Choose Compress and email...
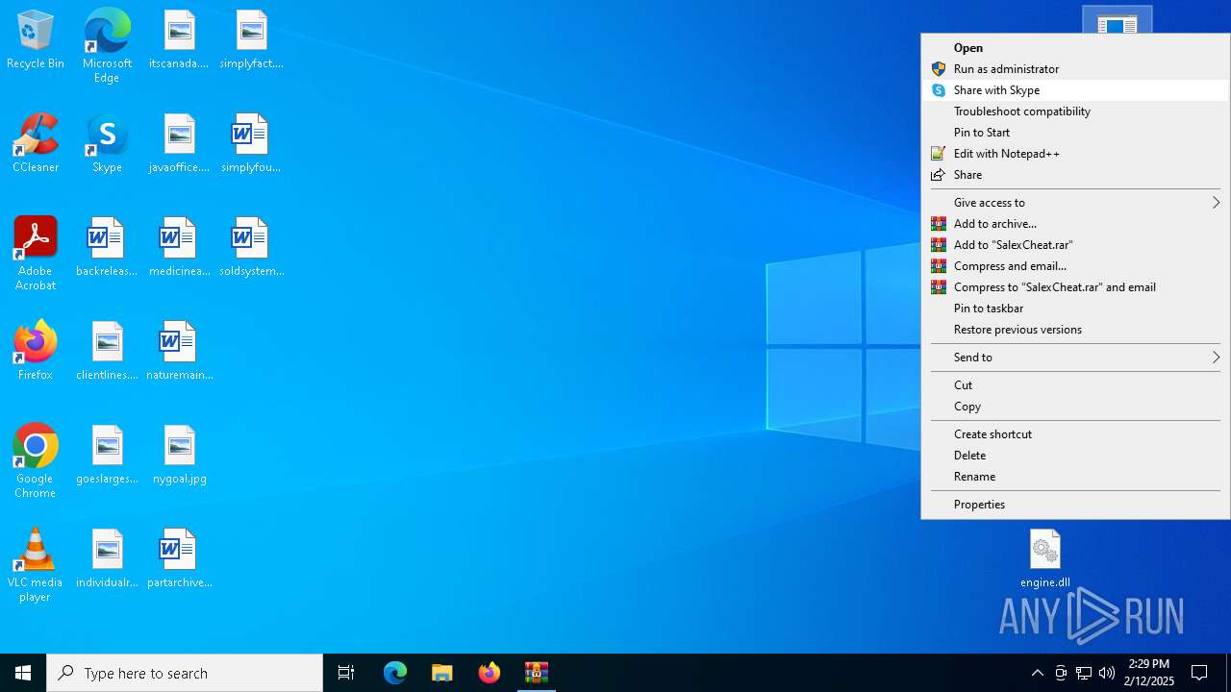Image resolution: width=1231 pixels, height=692 pixels. click(x=1075, y=266)
